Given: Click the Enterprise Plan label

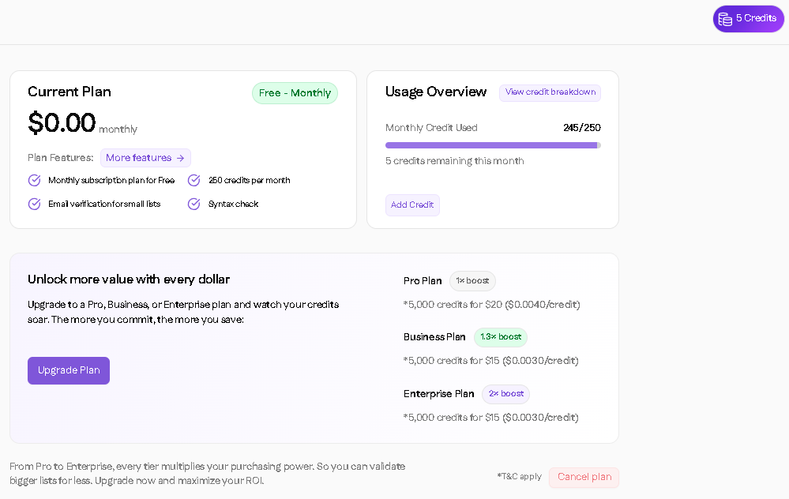Looking at the screenshot, I should point(438,394).
